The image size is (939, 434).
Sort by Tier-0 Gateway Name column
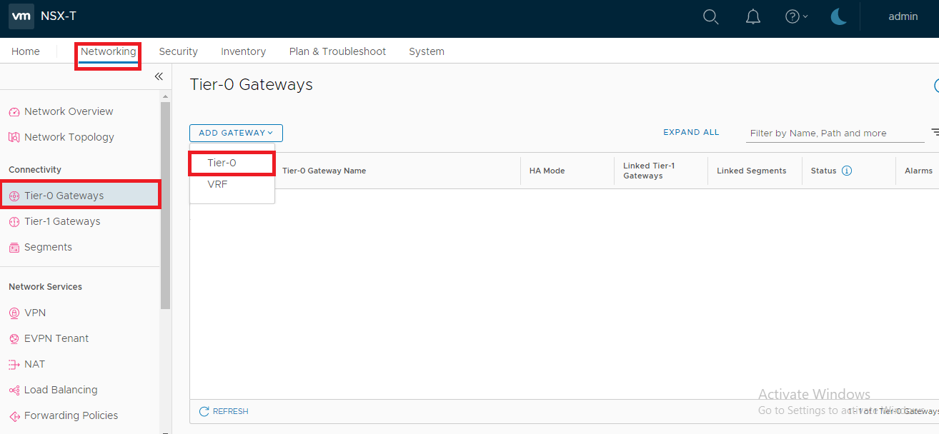pos(324,171)
